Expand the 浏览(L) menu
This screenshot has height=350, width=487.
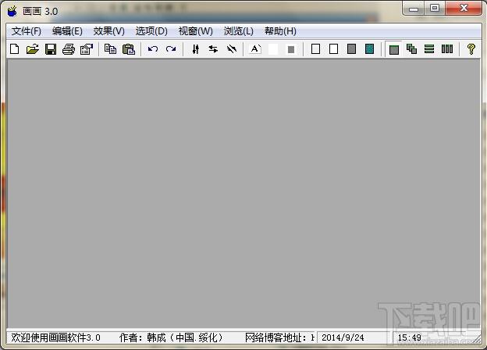239,31
